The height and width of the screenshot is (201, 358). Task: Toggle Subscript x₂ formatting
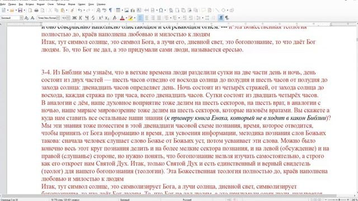coord(107,18)
